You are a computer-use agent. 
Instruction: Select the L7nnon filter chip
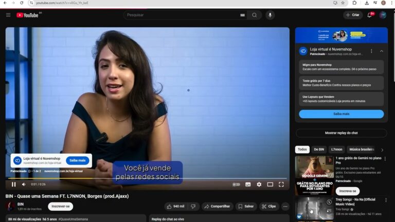(336, 150)
